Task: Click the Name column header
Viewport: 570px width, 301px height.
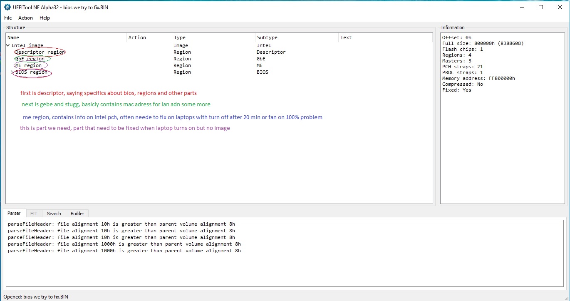Action: point(13,37)
